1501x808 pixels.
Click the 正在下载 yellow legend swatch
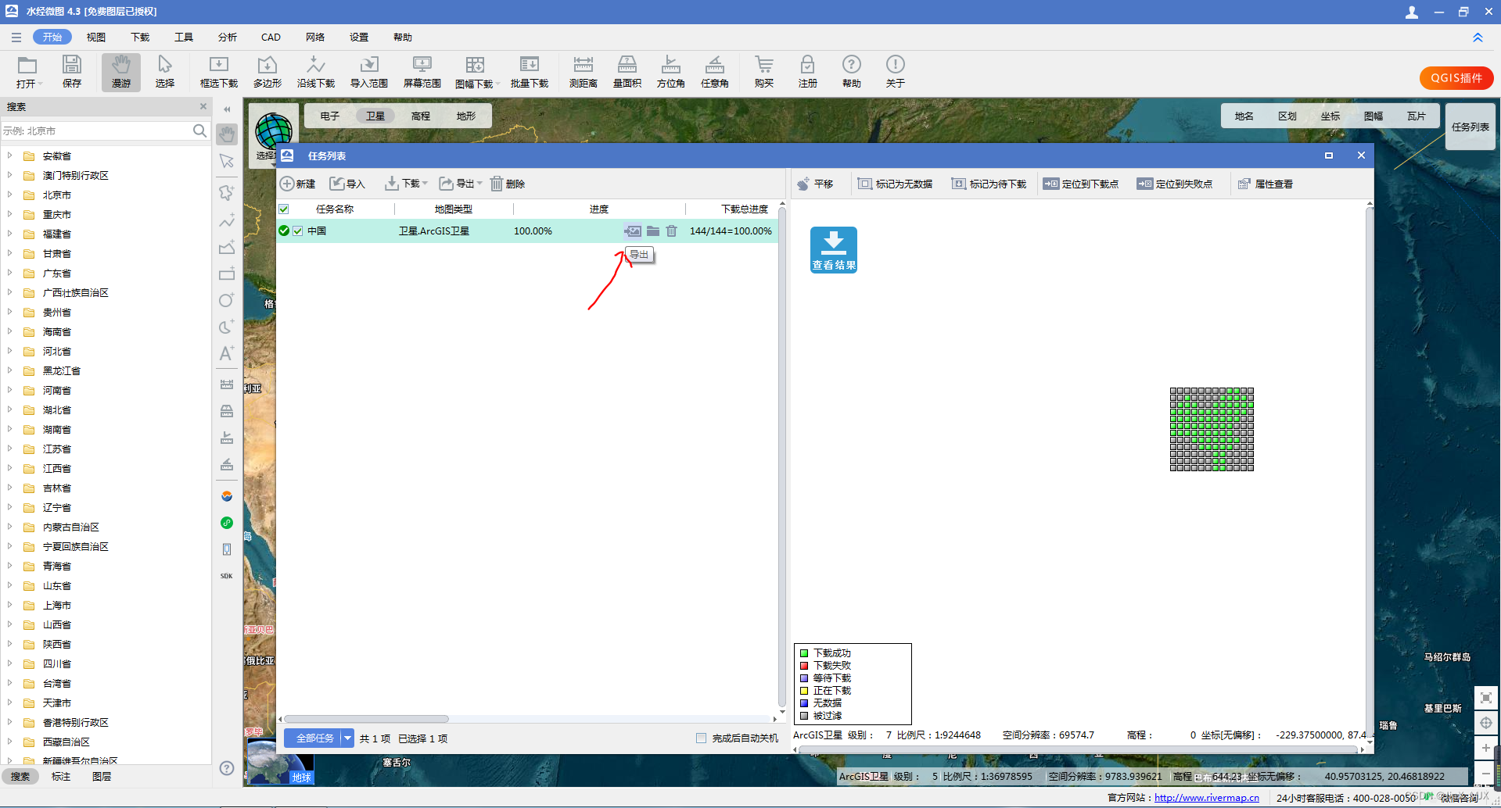click(x=804, y=691)
